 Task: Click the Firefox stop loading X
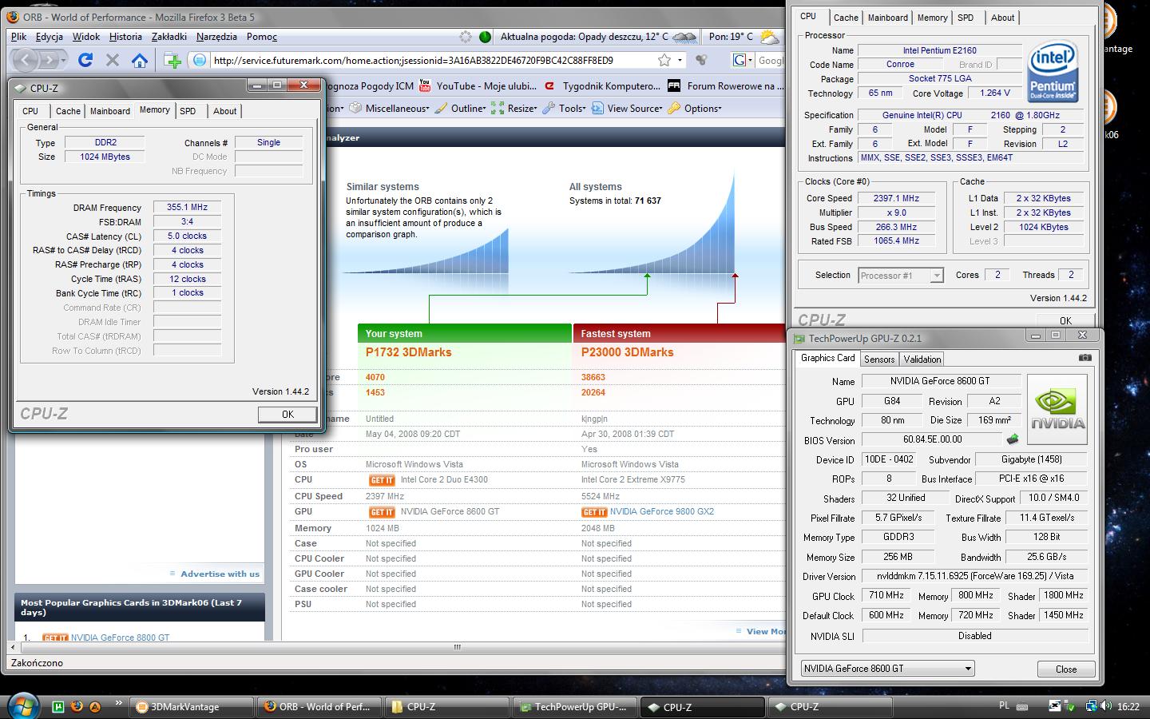tap(113, 60)
